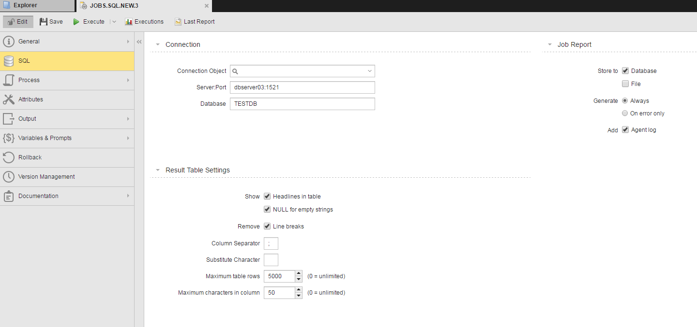Click the magnifier in Connection Object field
Image resolution: width=697 pixels, height=327 pixels.
(235, 71)
